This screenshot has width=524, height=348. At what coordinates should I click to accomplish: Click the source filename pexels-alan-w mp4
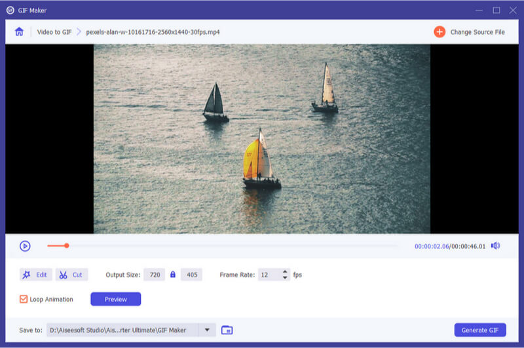[x=153, y=32]
